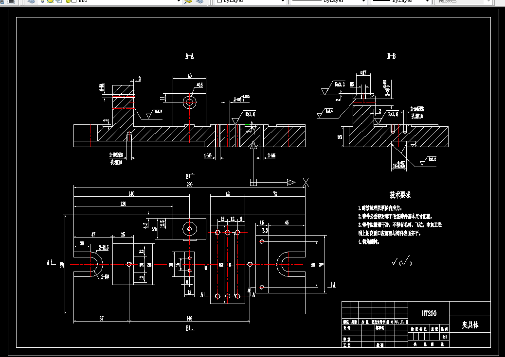This screenshot has height=357, width=505.
Task: Click the UCS origin square marker
Action: tap(253, 182)
